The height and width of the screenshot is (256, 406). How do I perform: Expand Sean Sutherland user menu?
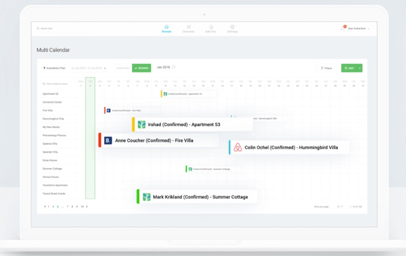[x=358, y=28]
